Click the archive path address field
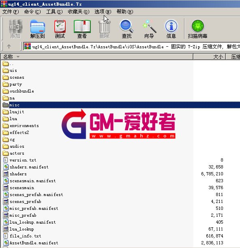 [x=132, y=47]
